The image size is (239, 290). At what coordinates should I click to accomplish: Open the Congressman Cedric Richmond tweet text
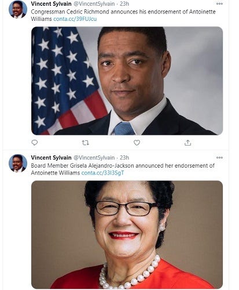[123, 15]
